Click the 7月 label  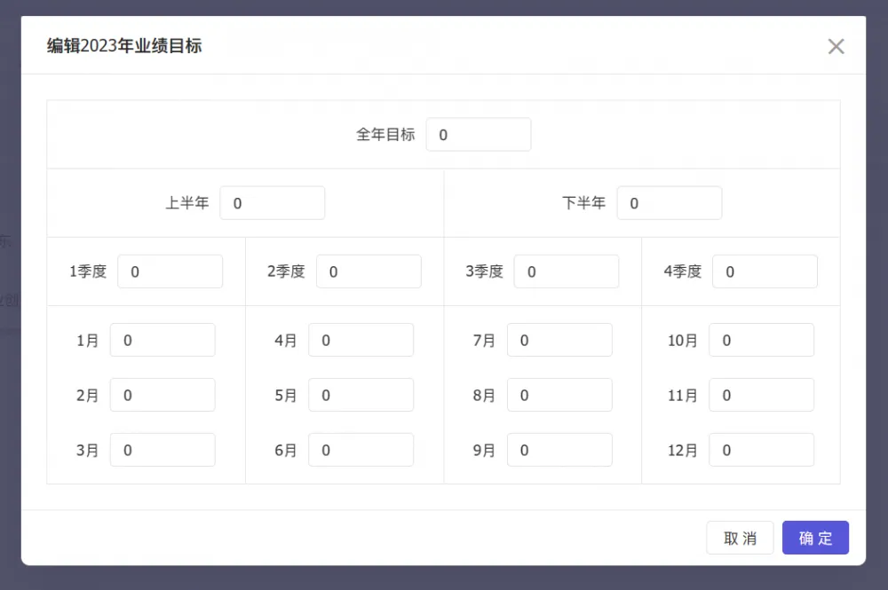tap(484, 341)
